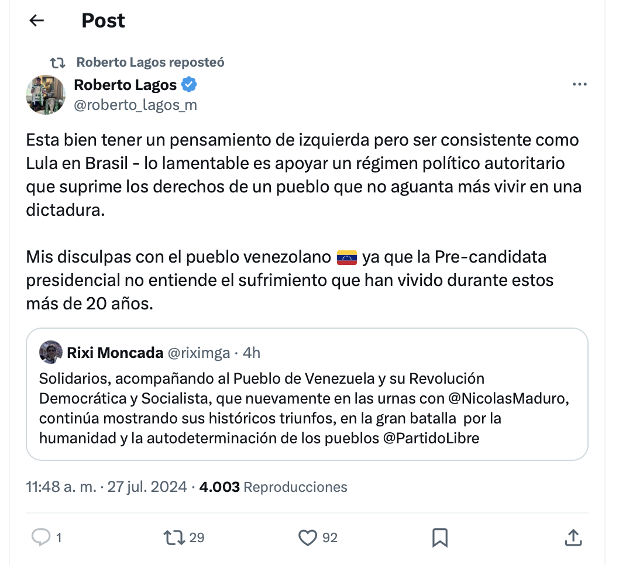This screenshot has width=619, height=565.
Task: Click the Venezuelan flag emoji
Action: [347, 257]
